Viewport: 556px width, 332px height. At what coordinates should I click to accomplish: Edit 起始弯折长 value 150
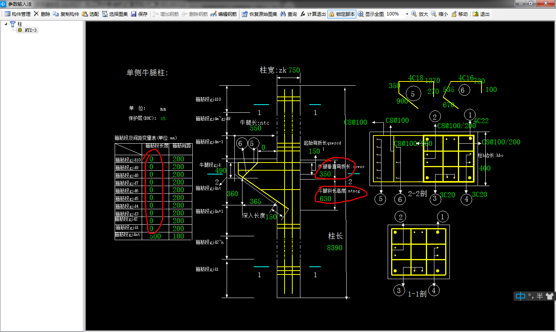pos(314,151)
